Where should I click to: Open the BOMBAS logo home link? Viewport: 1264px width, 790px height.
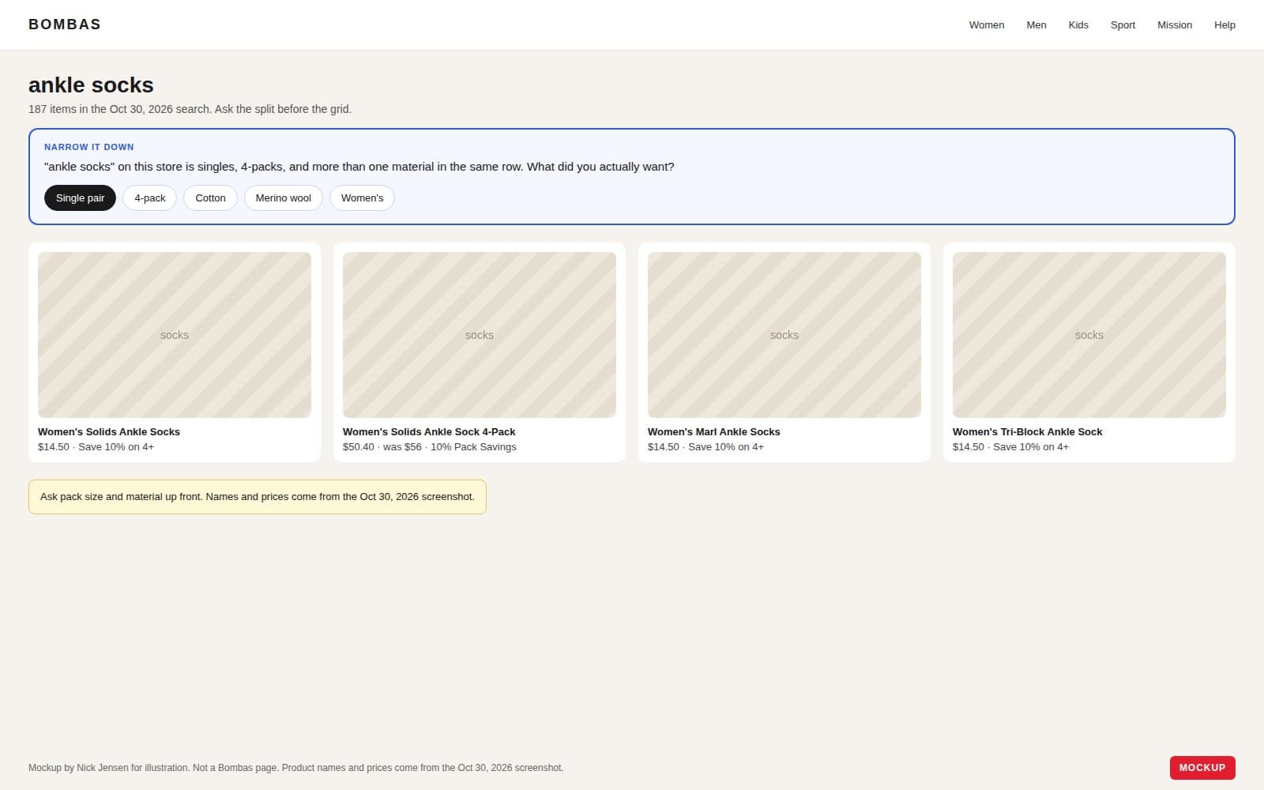coord(65,24)
